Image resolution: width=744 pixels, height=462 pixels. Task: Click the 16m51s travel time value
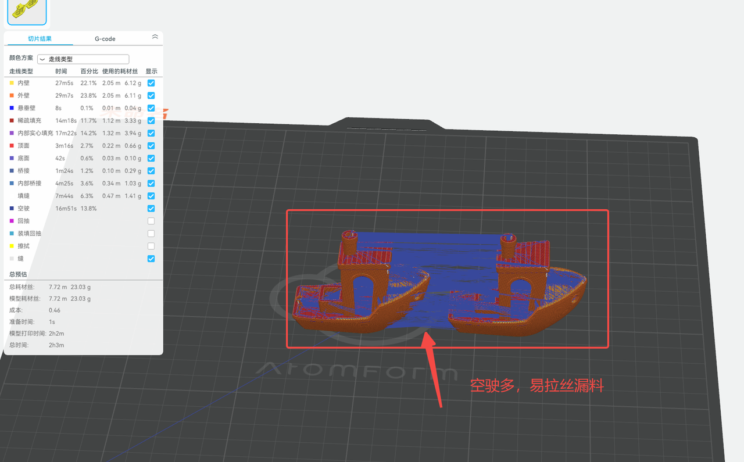66,209
